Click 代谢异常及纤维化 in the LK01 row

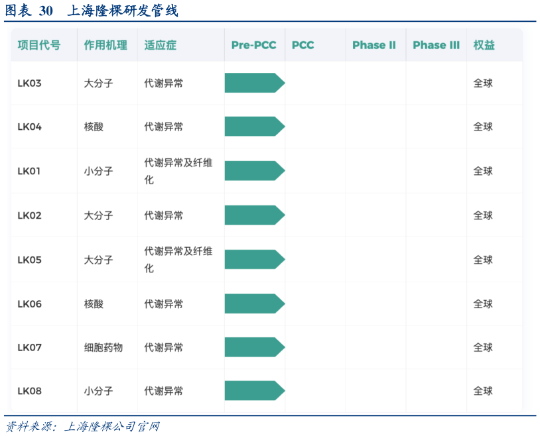(178, 171)
